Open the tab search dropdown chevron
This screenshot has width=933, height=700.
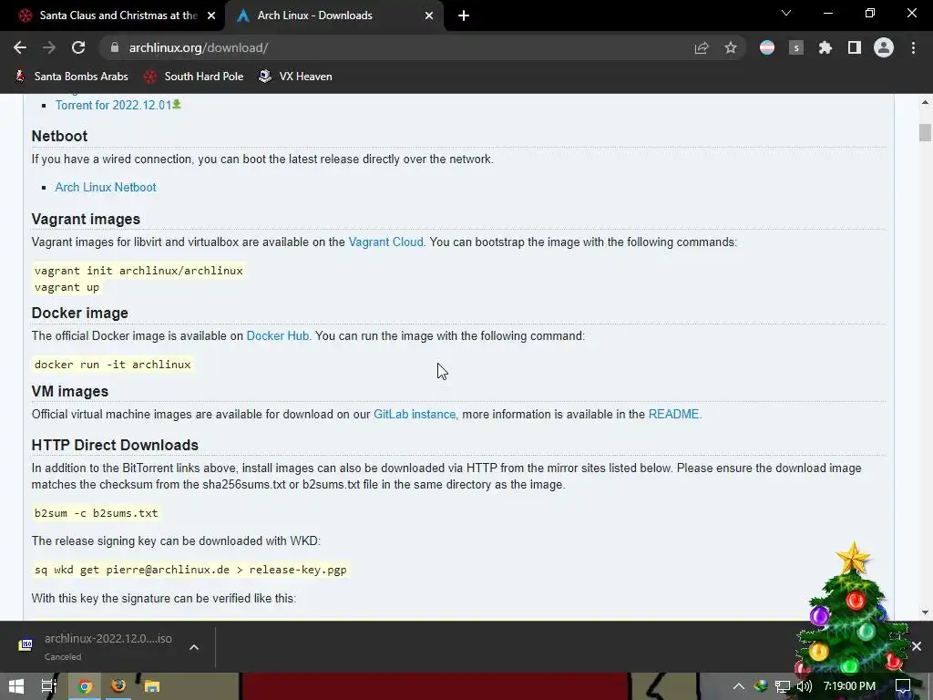[786, 13]
